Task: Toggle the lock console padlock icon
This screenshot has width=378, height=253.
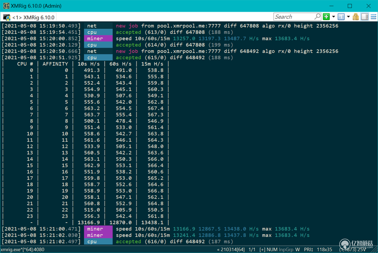Action: [356, 16]
